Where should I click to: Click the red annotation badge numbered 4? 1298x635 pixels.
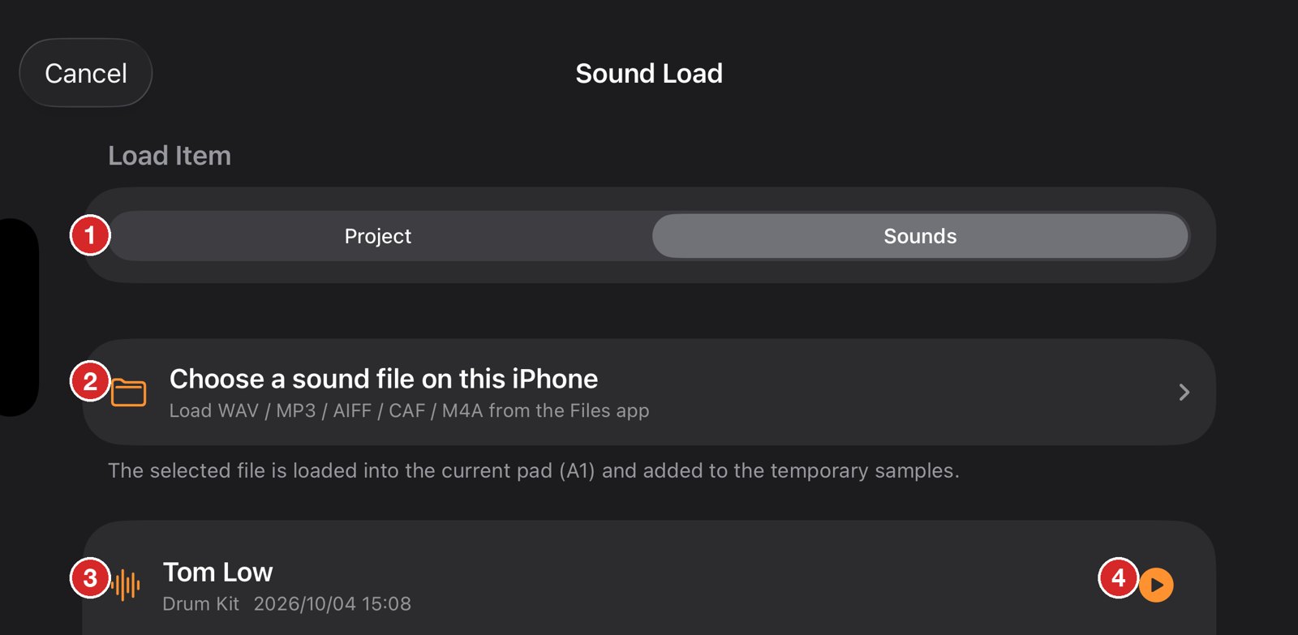pos(1119,577)
